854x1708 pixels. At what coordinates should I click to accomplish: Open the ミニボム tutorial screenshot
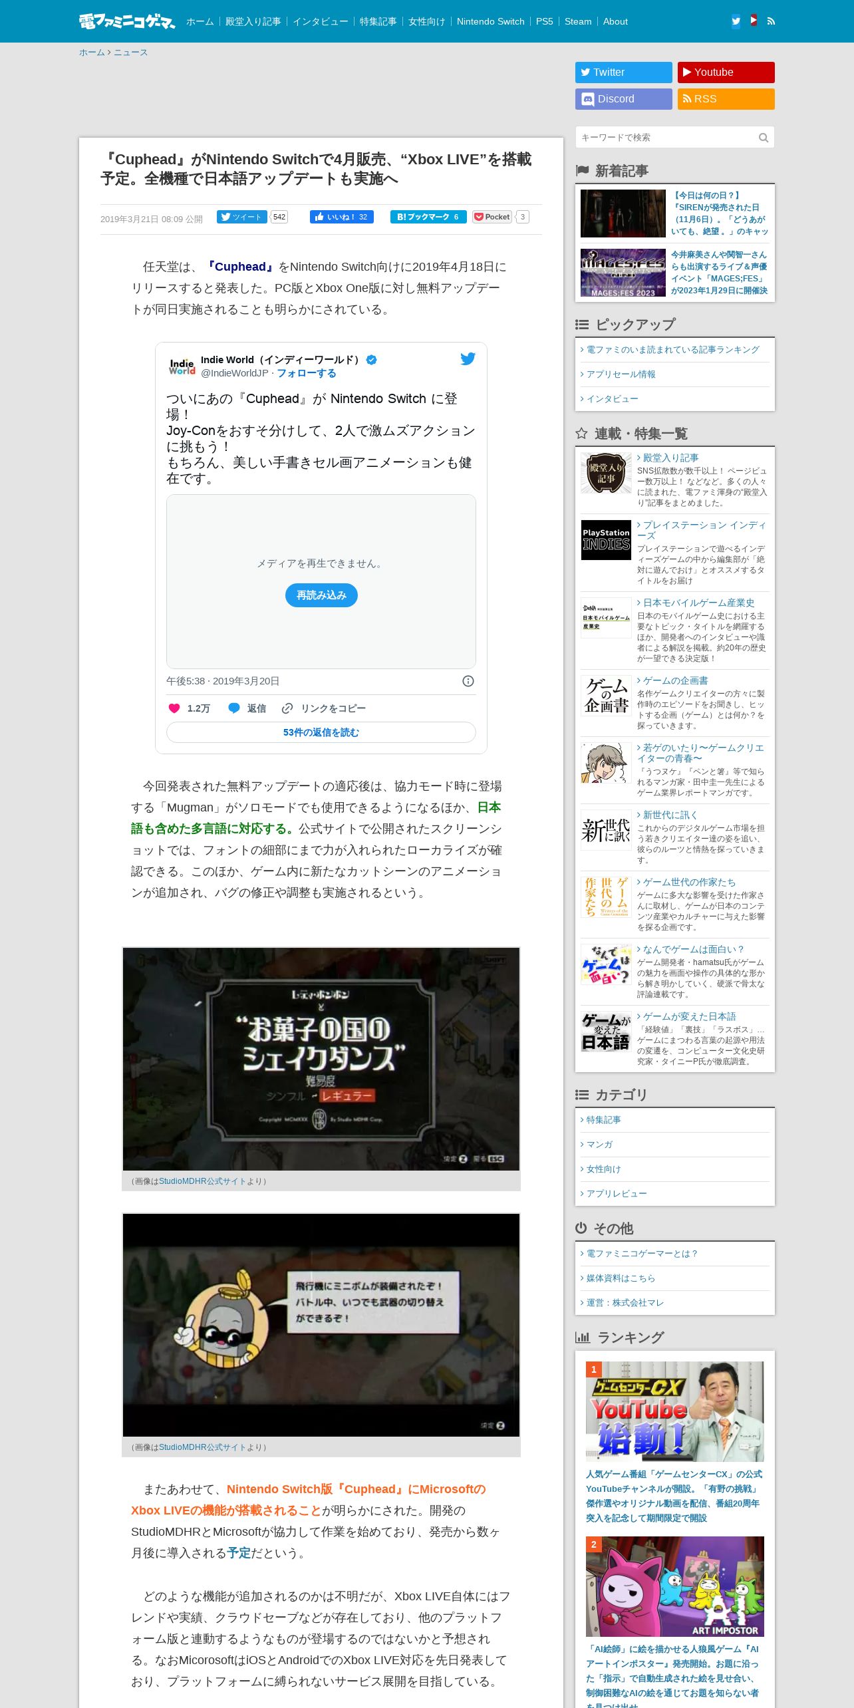321,1325
